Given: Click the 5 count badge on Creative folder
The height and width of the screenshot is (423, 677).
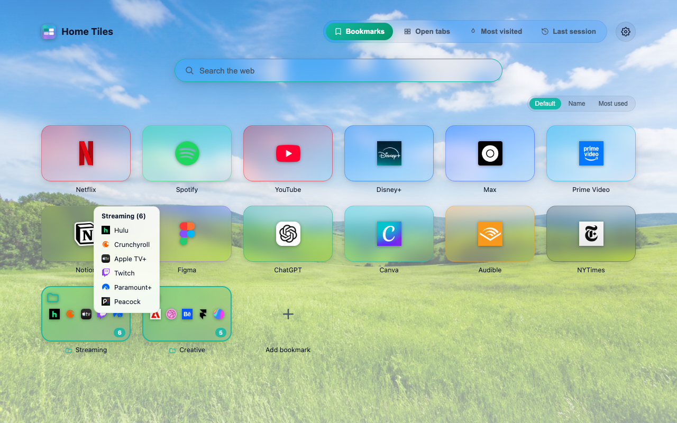Looking at the screenshot, I should (221, 333).
